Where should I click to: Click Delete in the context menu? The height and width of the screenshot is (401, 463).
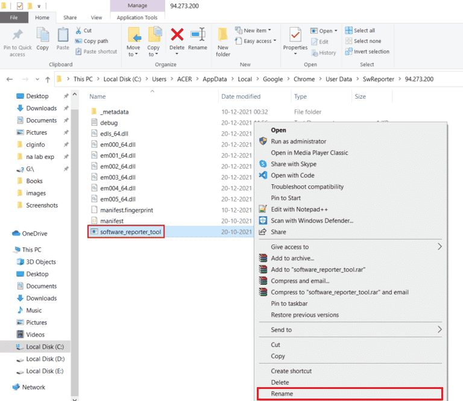(x=350, y=382)
